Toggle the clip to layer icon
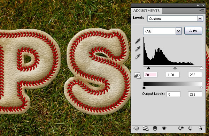Screen dimensions: 209x136 pyautogui.click(x=155, y=128)
